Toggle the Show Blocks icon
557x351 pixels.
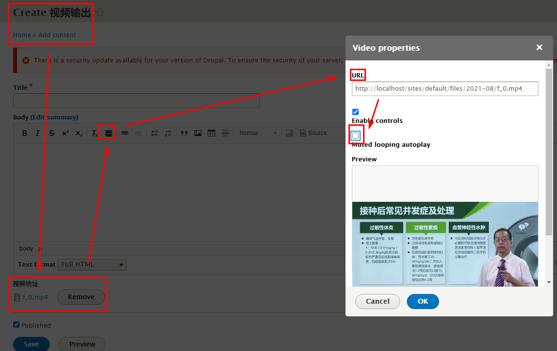[x=289, y=133]
